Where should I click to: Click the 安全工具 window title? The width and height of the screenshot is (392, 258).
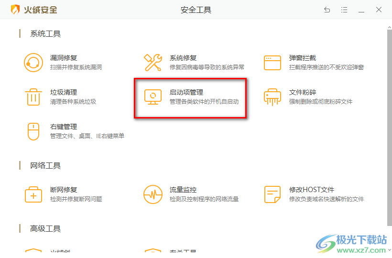click(196, 10)
